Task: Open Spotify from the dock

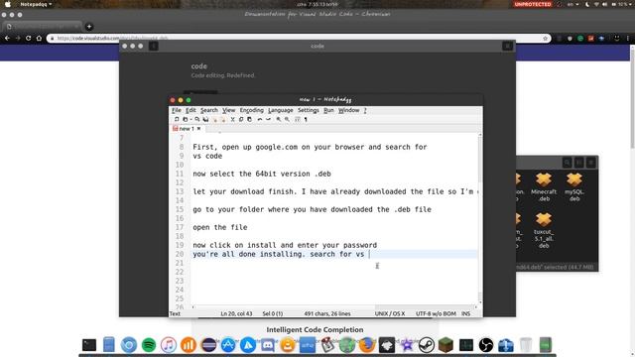Action: (149, 345)
